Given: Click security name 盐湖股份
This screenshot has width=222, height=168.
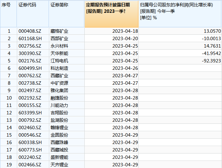Looking at the screenshot, I should [59, 120].
